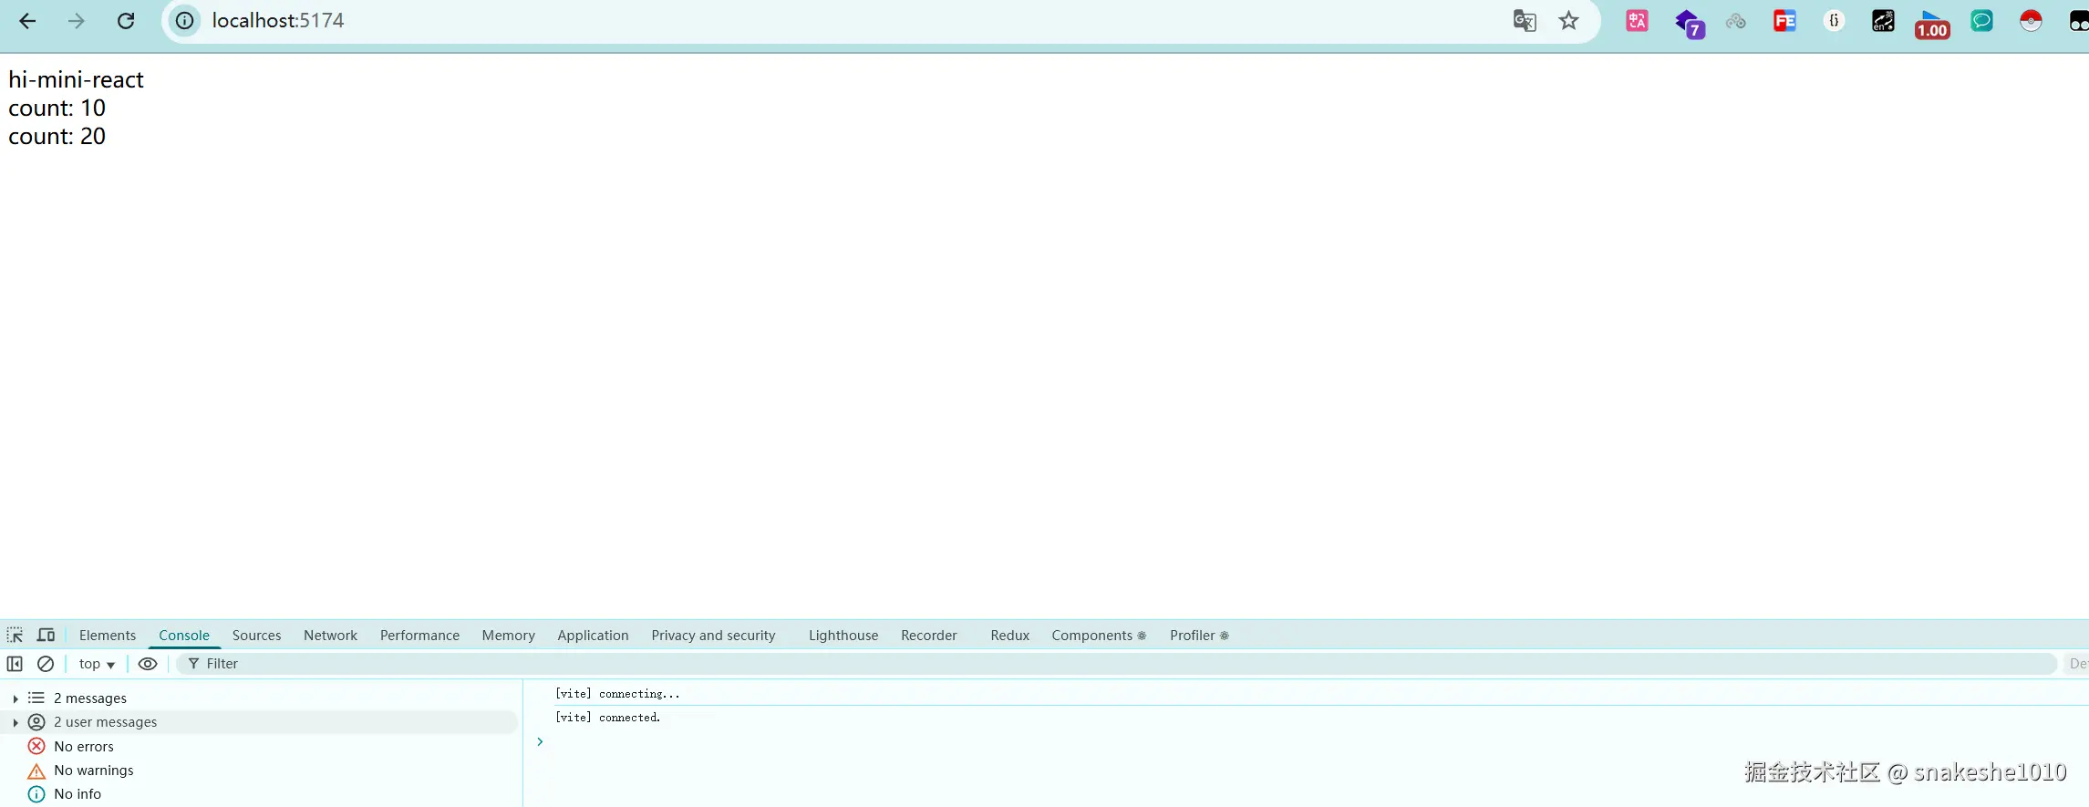Click the console prompt chevron
The width and height of the screenshot is (2089, 807).
(x=540, y=742)
